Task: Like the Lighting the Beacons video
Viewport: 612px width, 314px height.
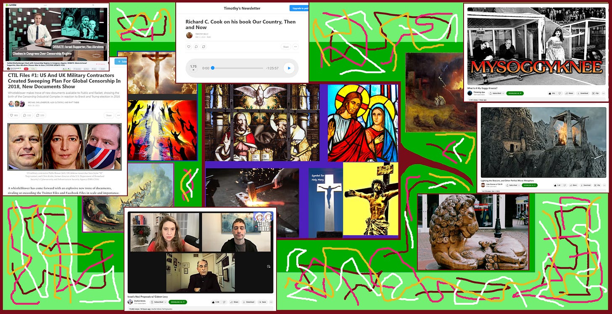Action: (x=557, y=185)
